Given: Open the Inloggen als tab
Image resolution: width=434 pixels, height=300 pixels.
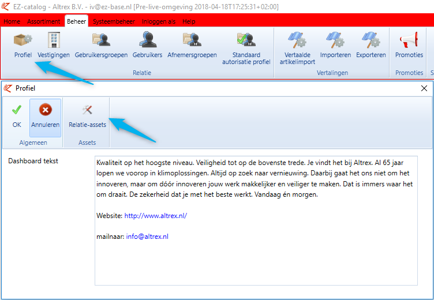Looking at the screenshot, I should click(159, 21).
